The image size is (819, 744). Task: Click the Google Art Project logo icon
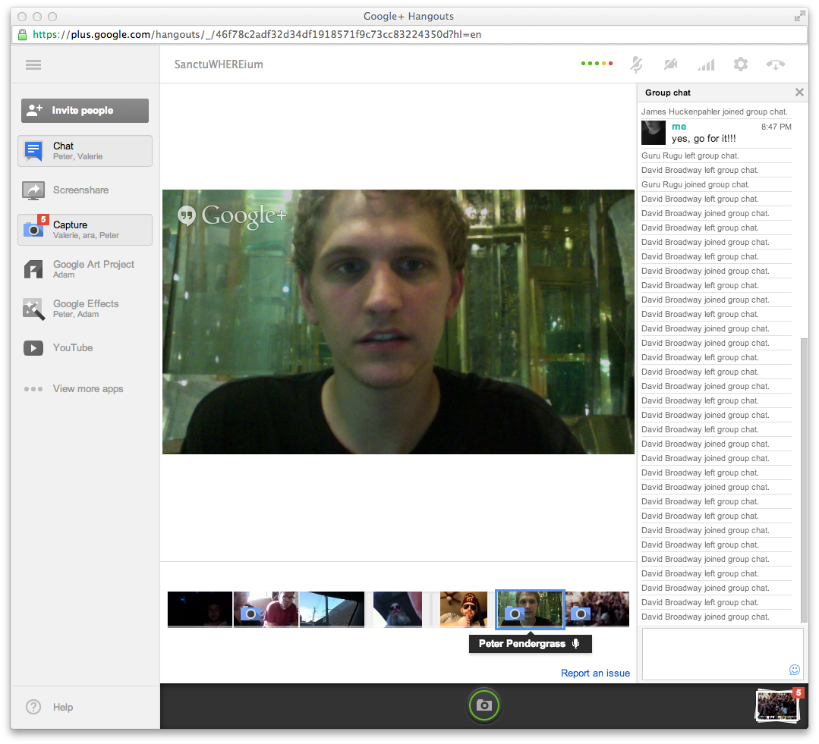(x=33, y=269)
